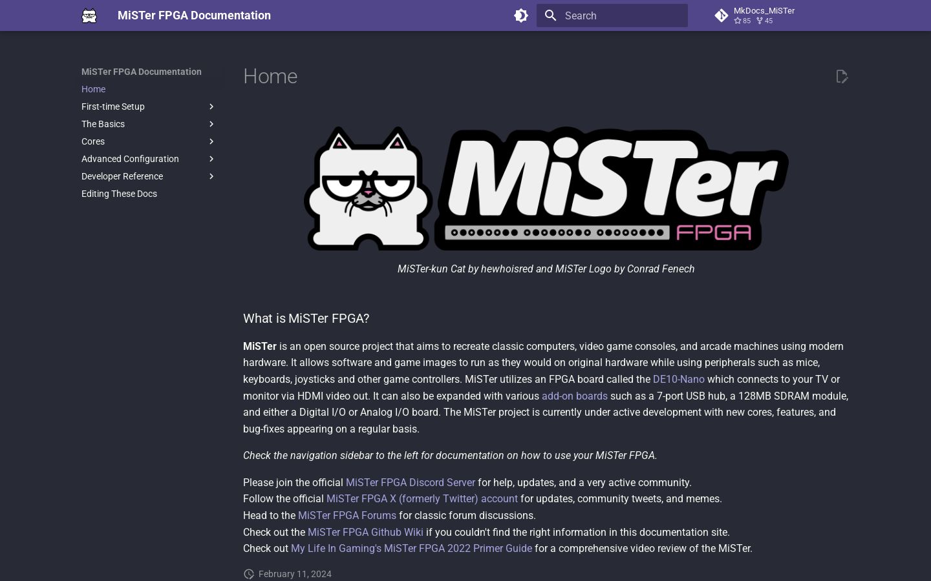The height and width of the screenshot is (581, 931).
Task: Expand the Cores chevron
Action: [211, 141]
